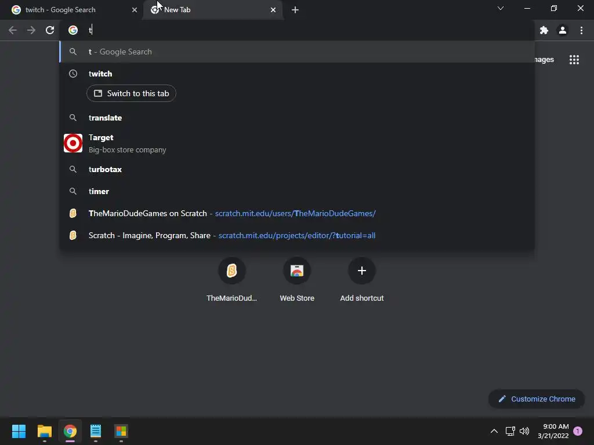Close the New Tab tab
The width and height of the screenshot is (594, 445).
(273, 10)
